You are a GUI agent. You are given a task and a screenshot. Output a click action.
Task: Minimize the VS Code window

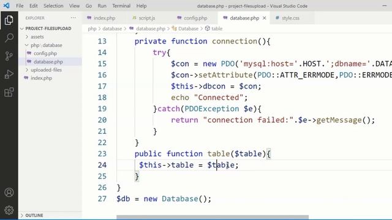[384, 5]
